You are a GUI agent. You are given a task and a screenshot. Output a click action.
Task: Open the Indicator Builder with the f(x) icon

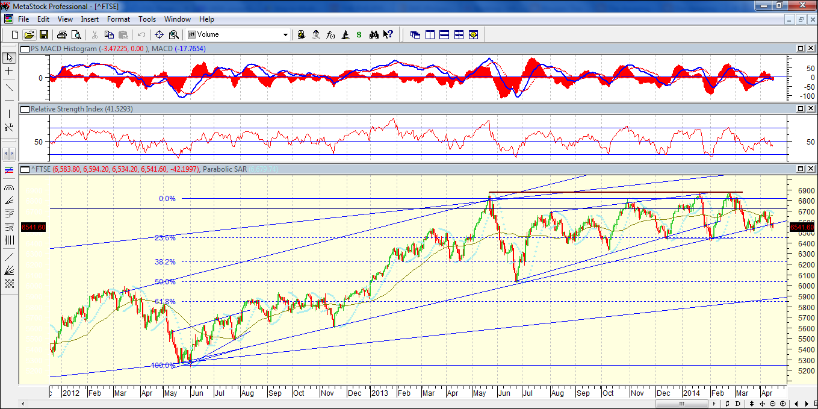[x=330, y=34]
